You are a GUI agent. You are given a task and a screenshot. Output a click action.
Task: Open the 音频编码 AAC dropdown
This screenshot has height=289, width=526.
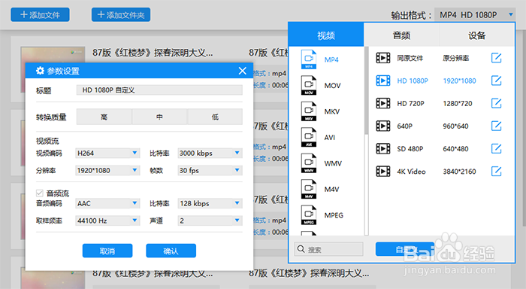[x=107, y=203]
